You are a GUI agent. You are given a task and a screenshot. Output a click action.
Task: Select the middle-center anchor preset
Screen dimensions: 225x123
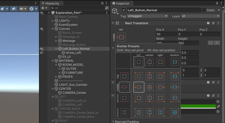pyautogui.click(x=149, y=87)
